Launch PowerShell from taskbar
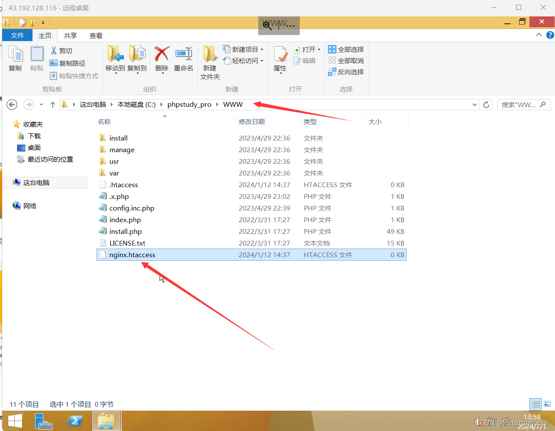 pyautogui.click(x=75, y=421)
